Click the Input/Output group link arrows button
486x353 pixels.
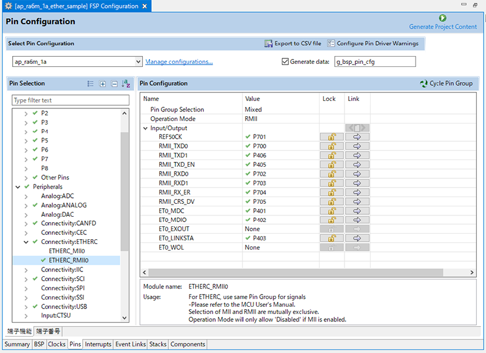[x=357, y=128]
